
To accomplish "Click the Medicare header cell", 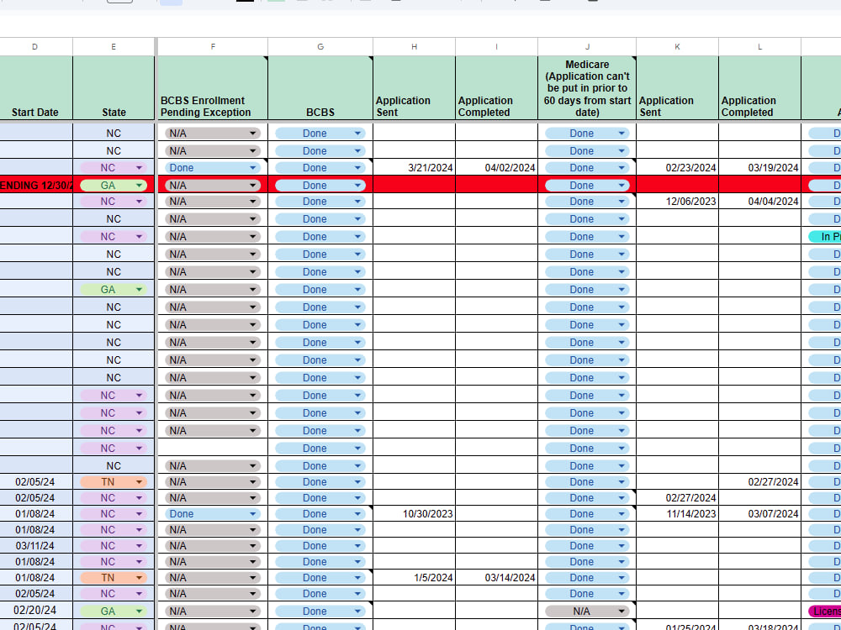I will pyautogui.click(x=587, y=88).
